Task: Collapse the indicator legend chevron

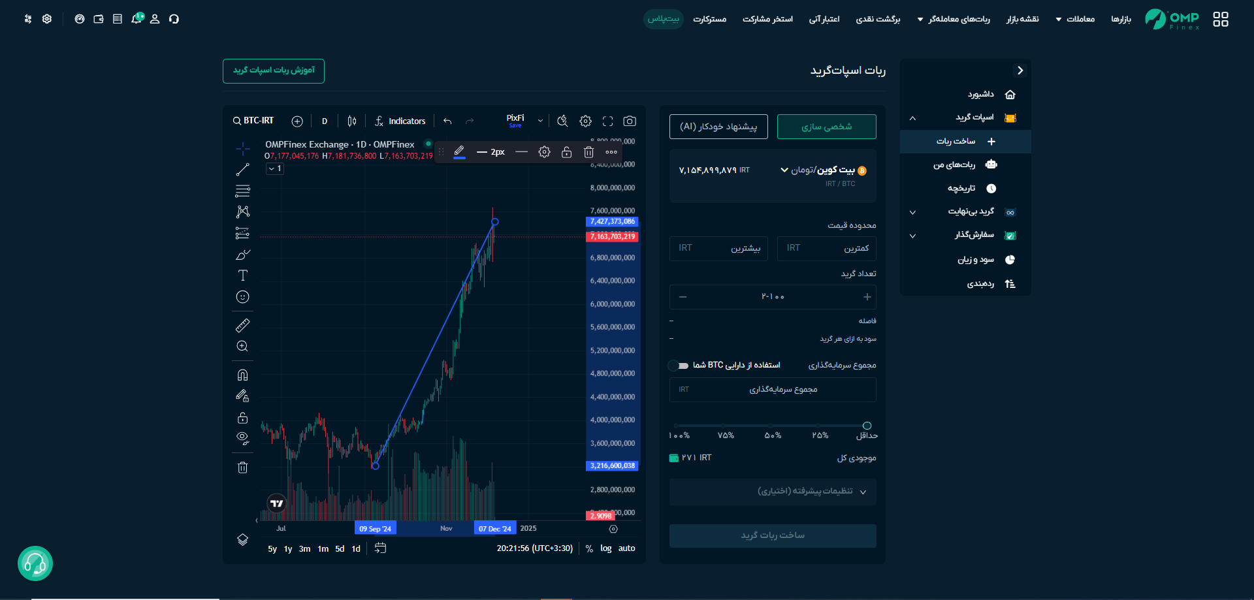Action: point(275,168)
